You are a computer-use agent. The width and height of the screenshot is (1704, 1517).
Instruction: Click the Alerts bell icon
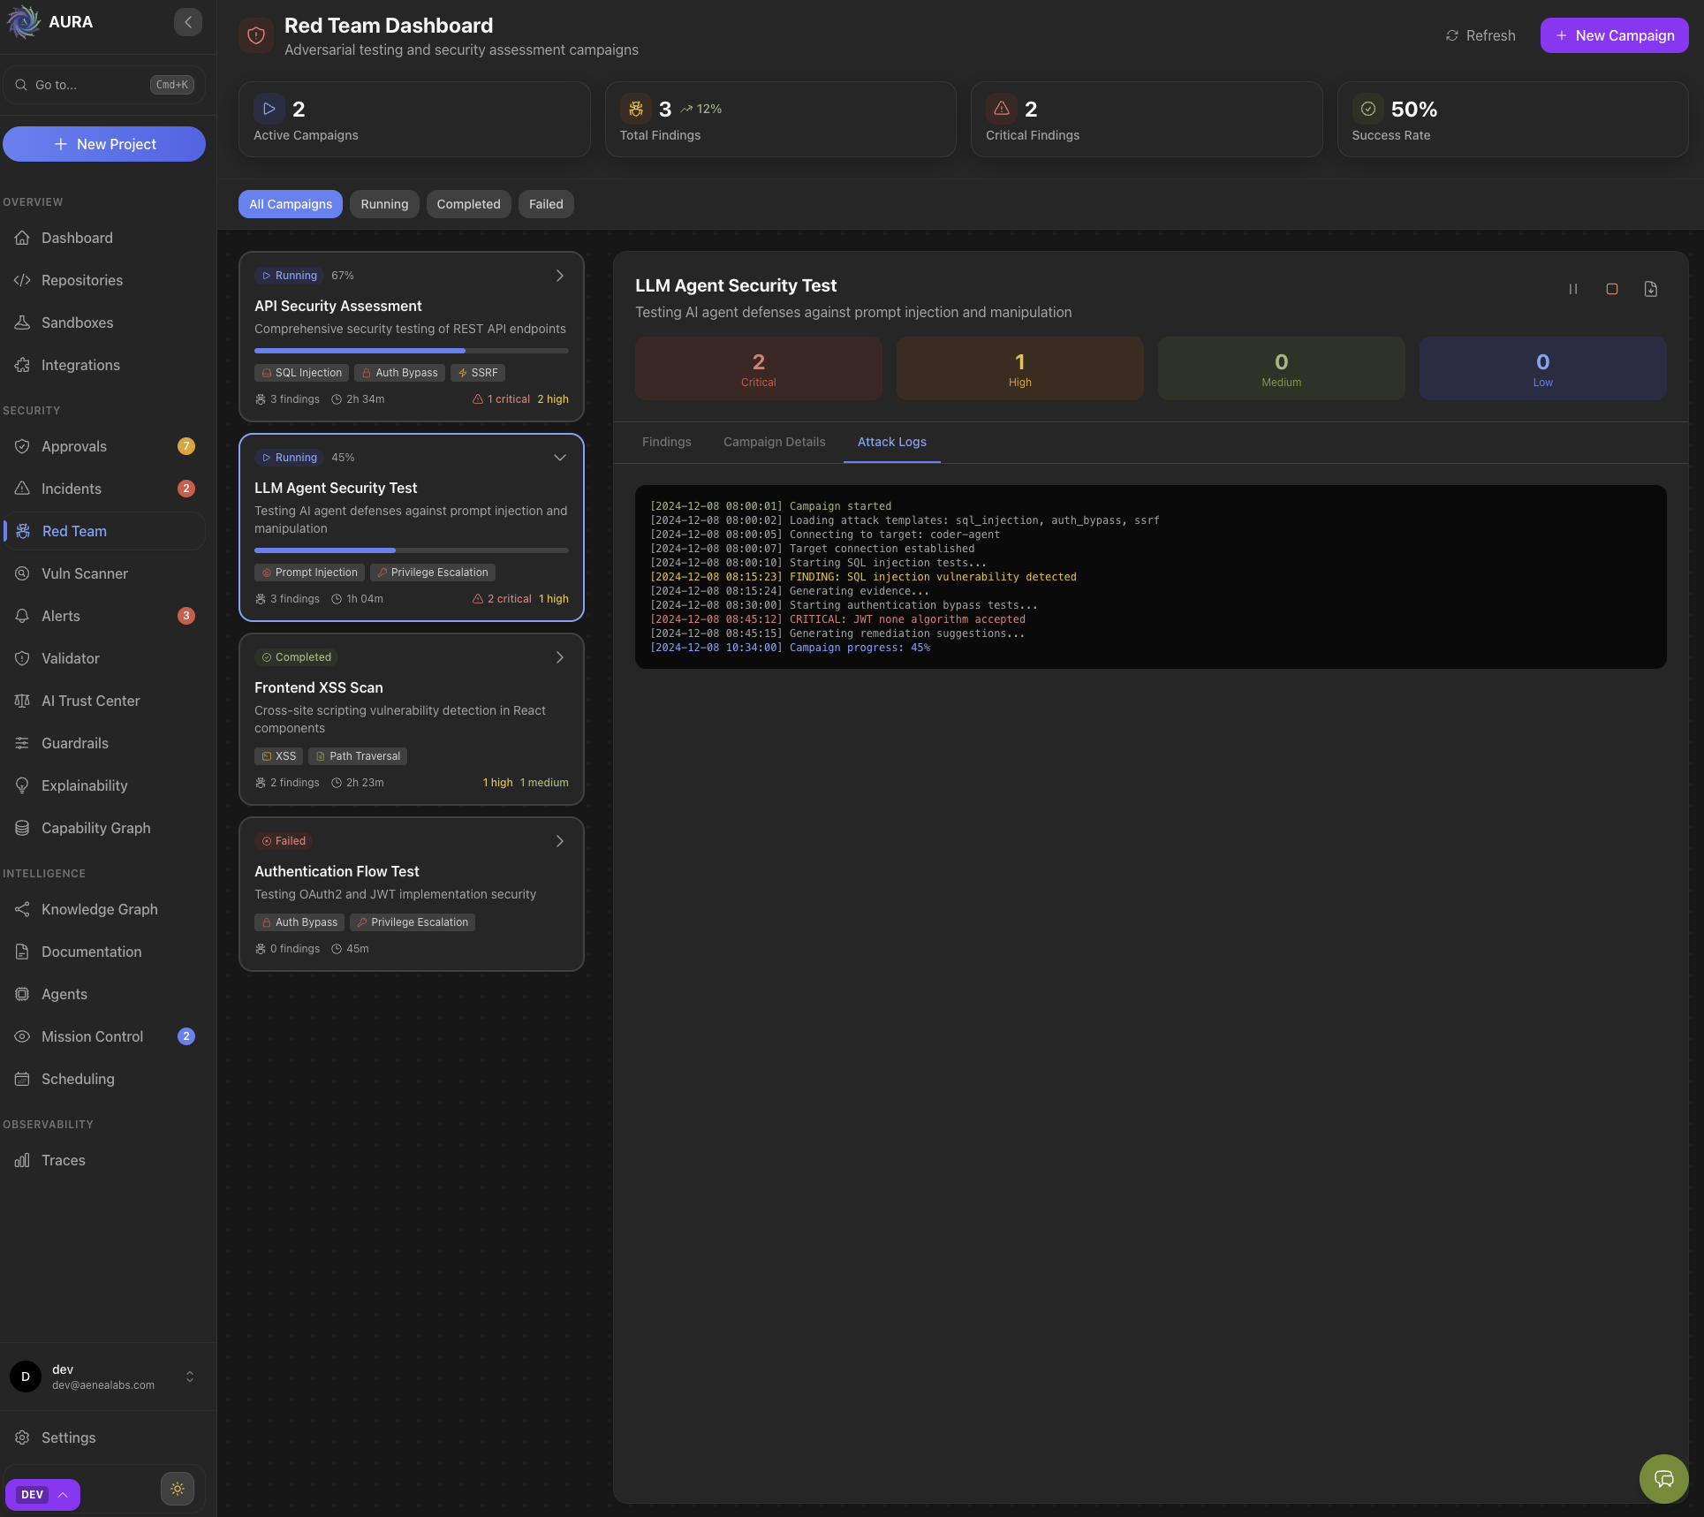click(x=22, y=616)
